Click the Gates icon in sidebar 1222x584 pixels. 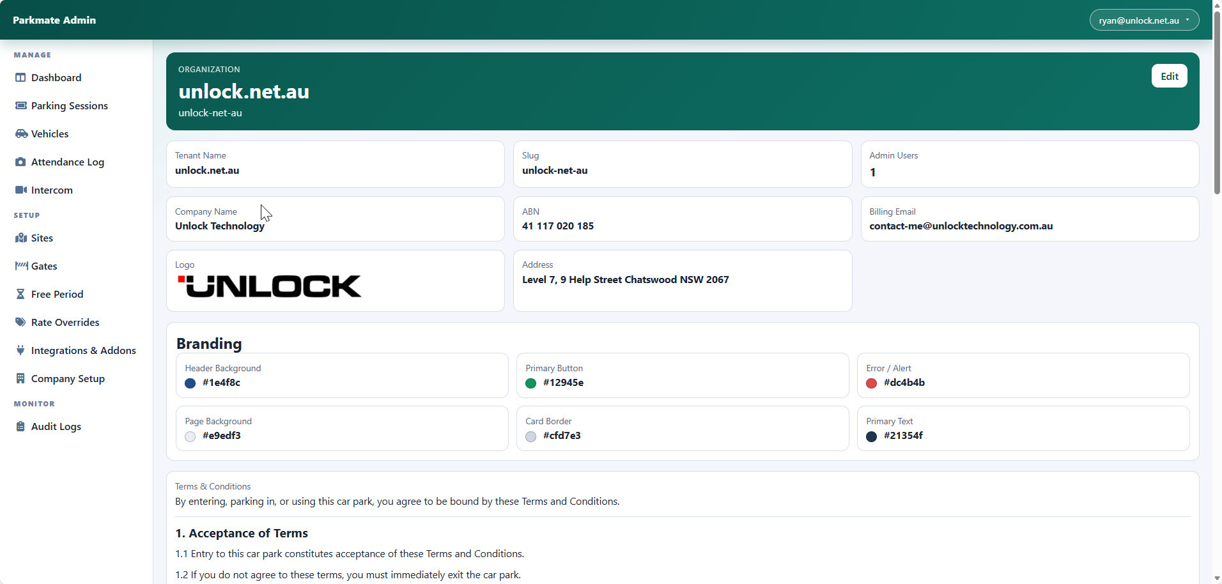click(x=21, y=266)
